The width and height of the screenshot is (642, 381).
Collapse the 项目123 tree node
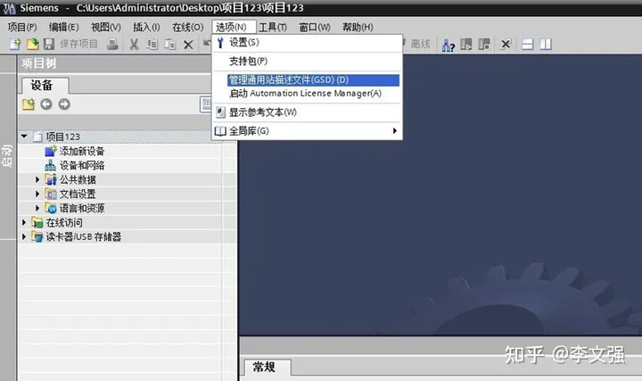[x=24, y=136]
